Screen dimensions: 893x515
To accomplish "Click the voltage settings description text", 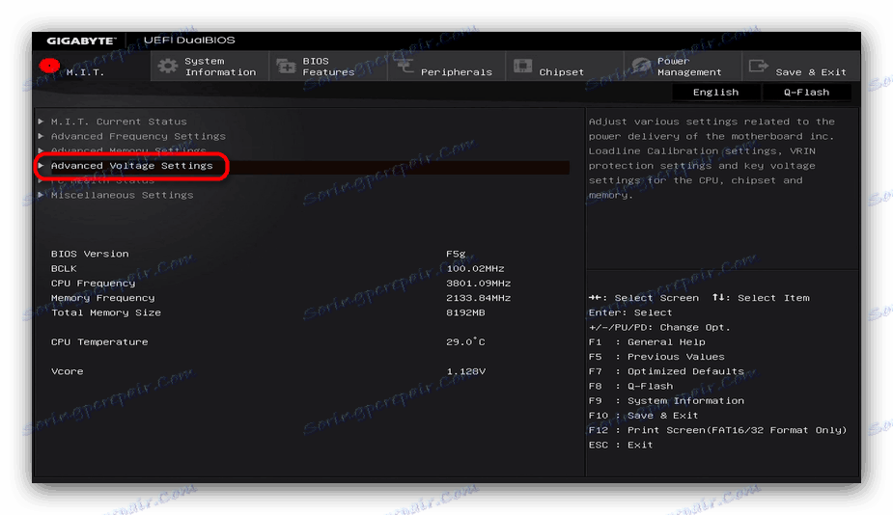I will [712, 158].
